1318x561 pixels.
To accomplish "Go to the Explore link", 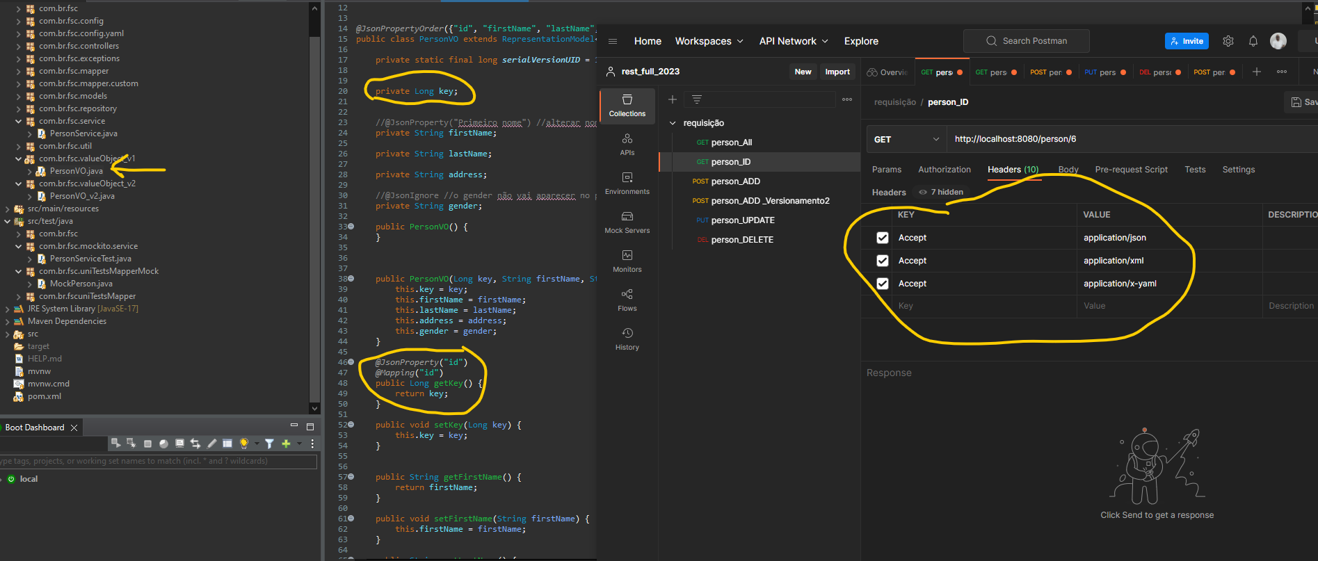I will [x=861, y=41].
